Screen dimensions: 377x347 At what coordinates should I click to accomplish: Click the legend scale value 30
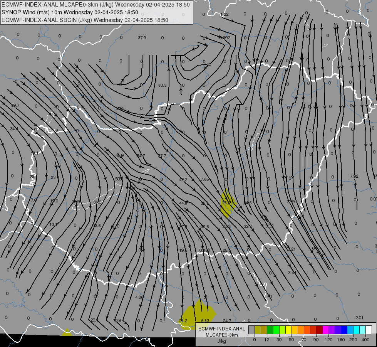279,340
